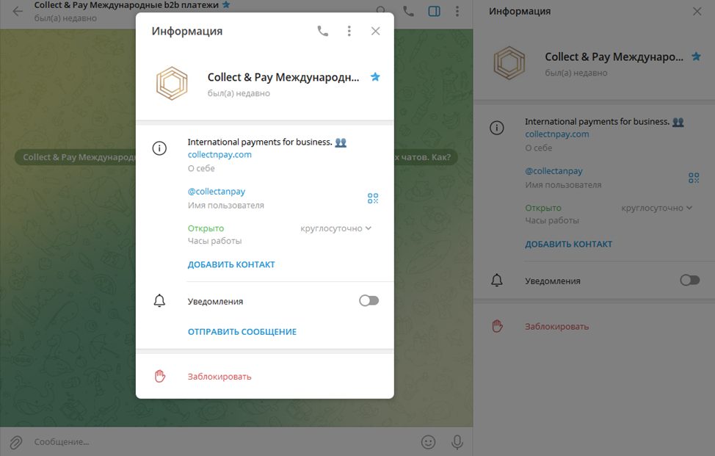
Task: Click Открыто status in right panel
Action: click(543, 208)
